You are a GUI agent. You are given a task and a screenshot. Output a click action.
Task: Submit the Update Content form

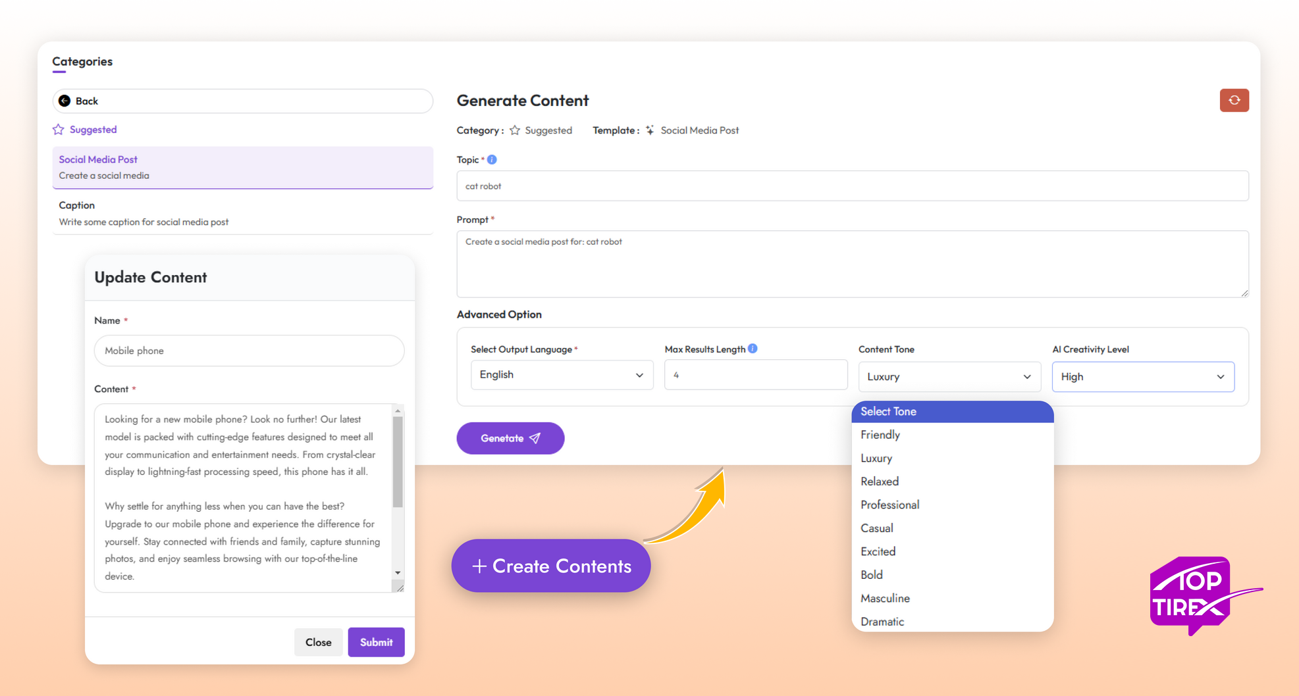(x=376, y=642)
